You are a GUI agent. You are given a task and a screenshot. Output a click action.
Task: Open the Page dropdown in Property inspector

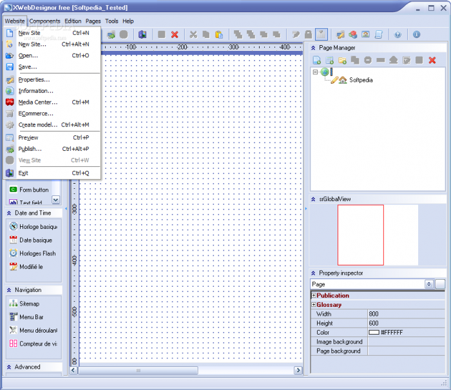[x=428, y=284]
